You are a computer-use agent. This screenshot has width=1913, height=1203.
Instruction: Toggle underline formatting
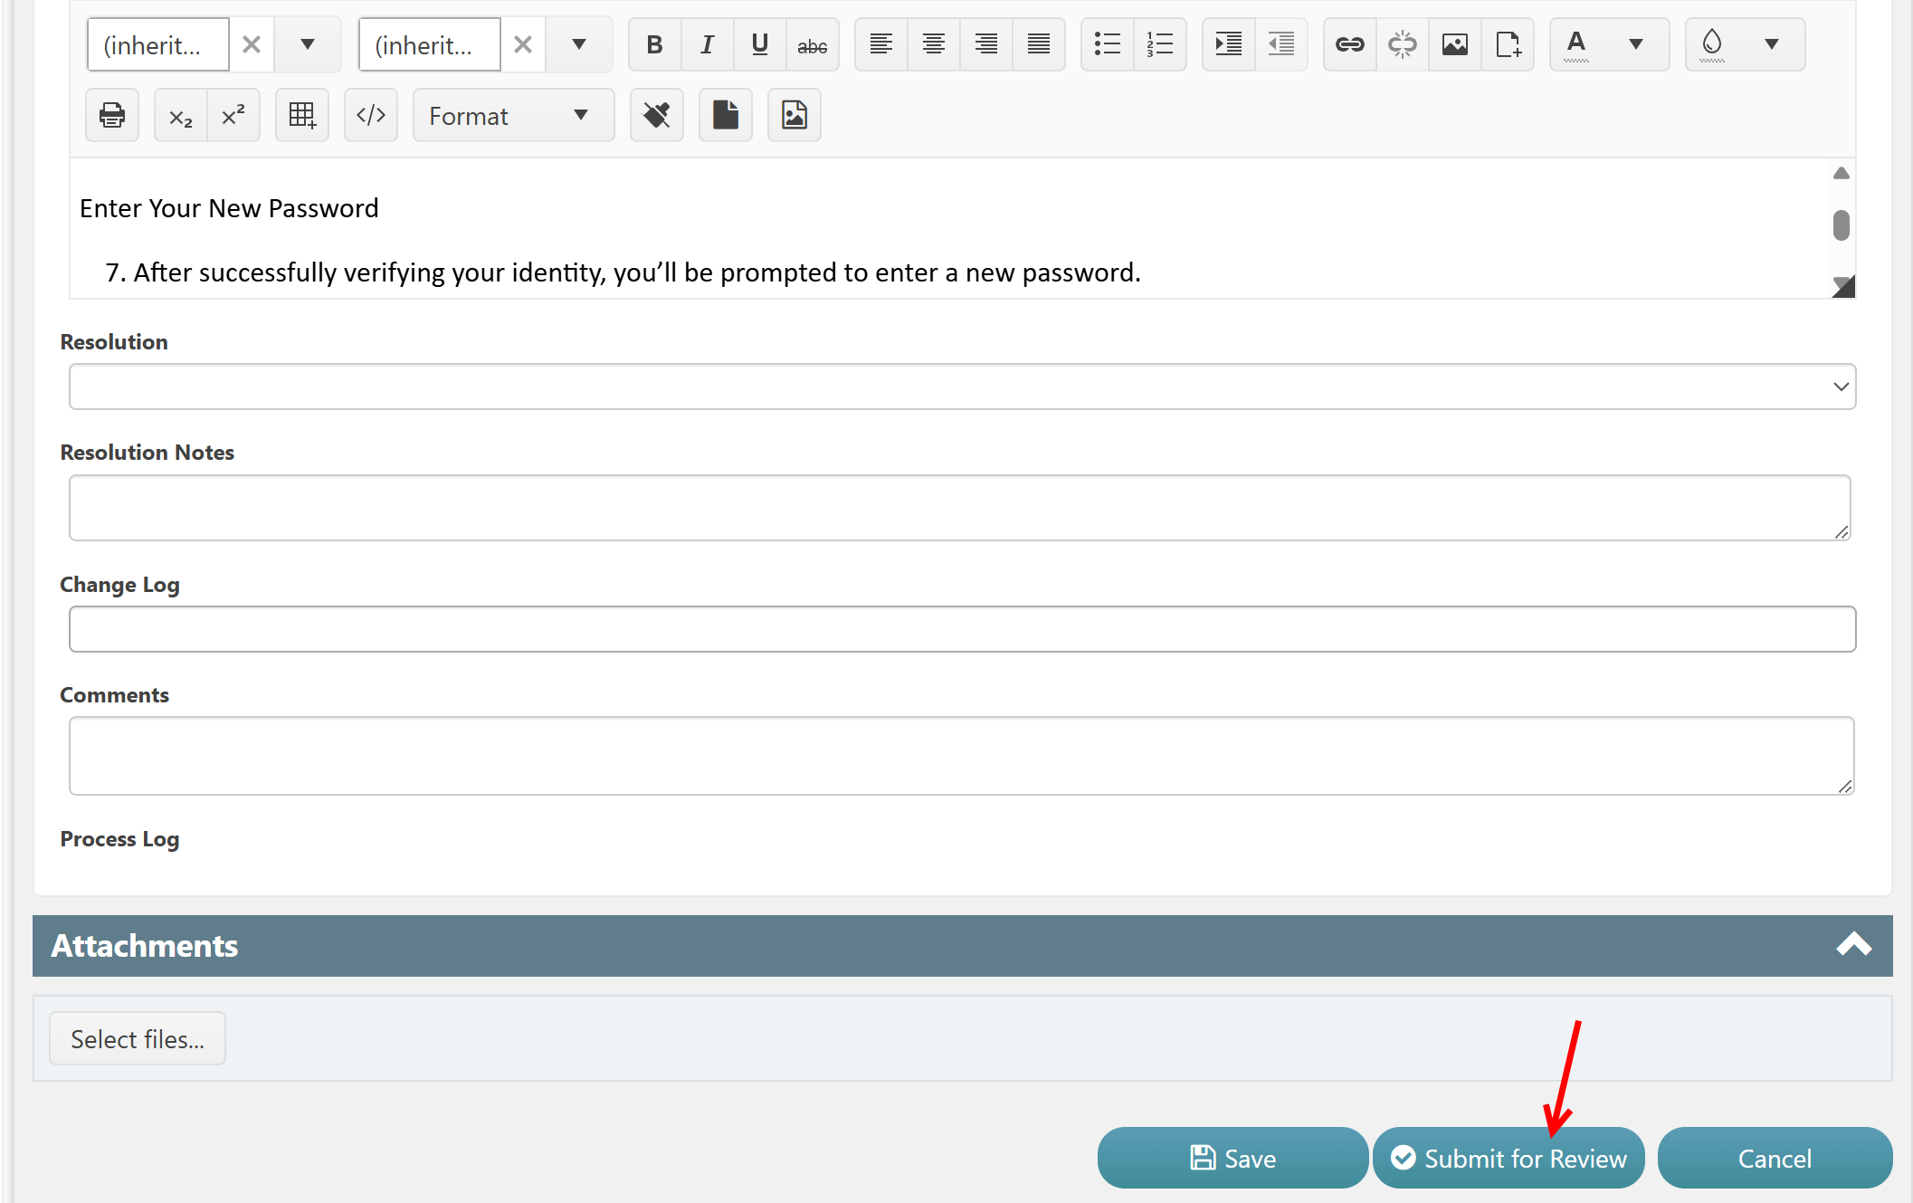tap(759, 44)
